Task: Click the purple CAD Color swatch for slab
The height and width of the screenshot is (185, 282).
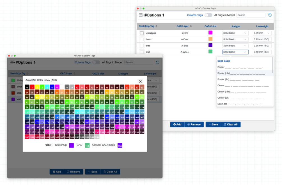Action: (210, 45)
